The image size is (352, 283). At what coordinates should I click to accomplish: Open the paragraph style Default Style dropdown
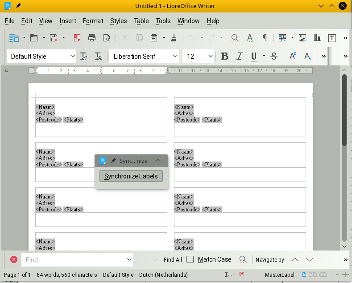click(x=73, y=56)
